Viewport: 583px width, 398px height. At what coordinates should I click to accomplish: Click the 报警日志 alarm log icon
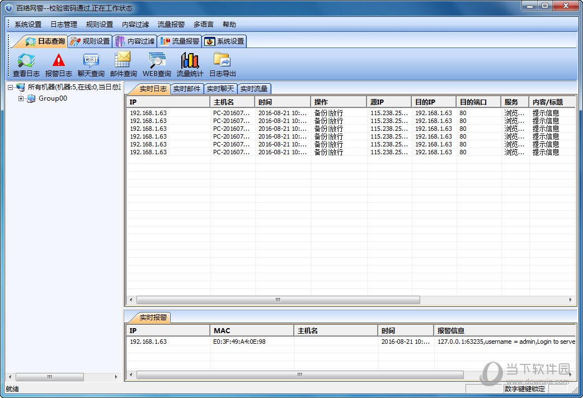[x=58, y=64]
